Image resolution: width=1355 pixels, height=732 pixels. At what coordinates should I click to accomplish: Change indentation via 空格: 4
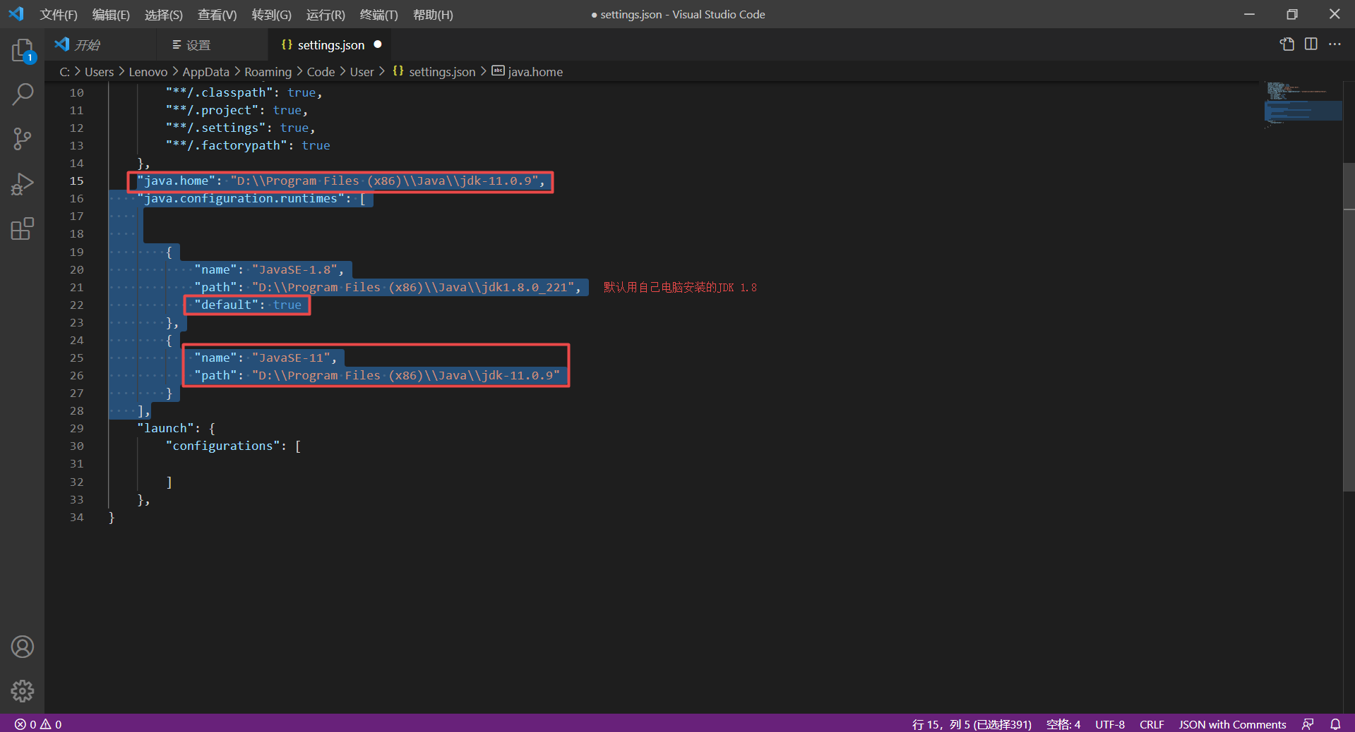[1063, 724]
